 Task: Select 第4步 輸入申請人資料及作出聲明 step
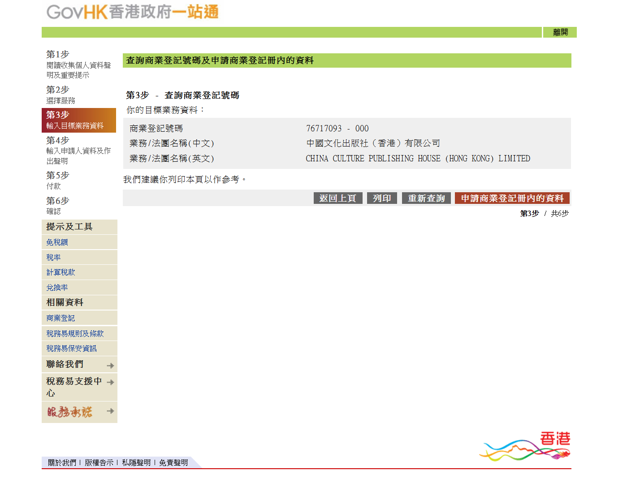(x=79, y=150)
